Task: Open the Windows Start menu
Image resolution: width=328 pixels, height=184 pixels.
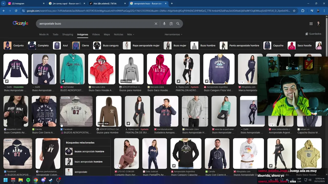Action: 5,180
